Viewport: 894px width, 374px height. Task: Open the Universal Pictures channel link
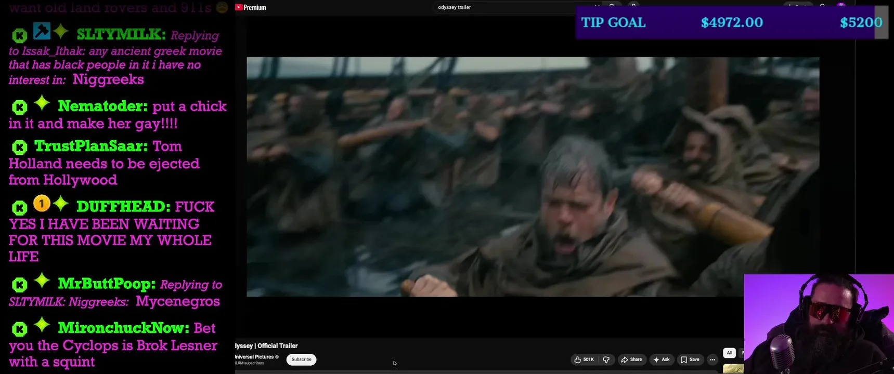[255, 357]
